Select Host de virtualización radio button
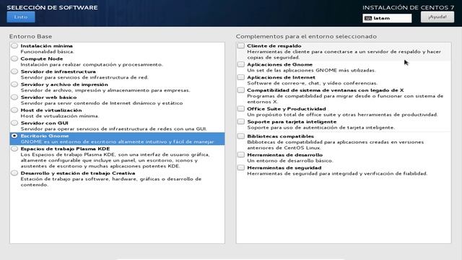Viewport: 462px width, 260px height. (x=14, y=110)
